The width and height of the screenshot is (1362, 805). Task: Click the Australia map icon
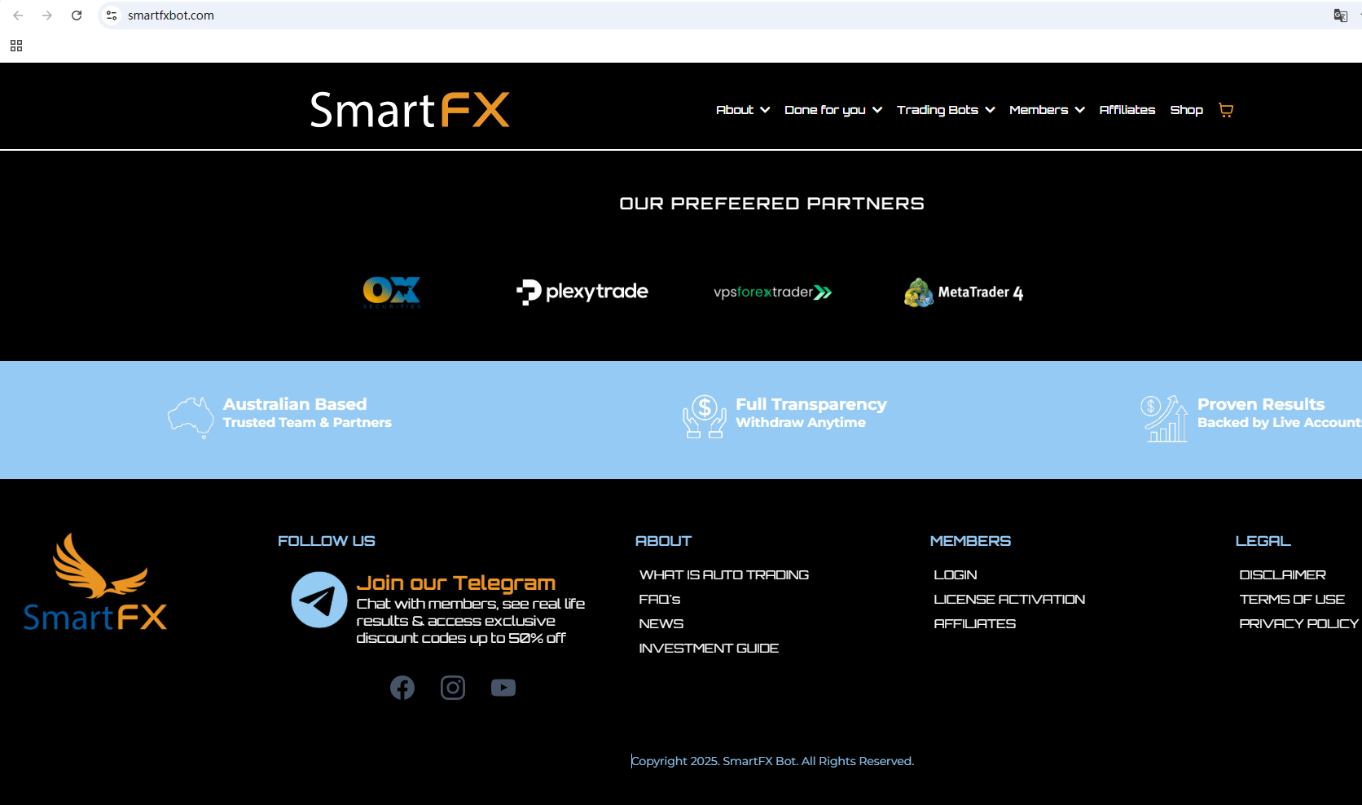[x=191, y=418]
